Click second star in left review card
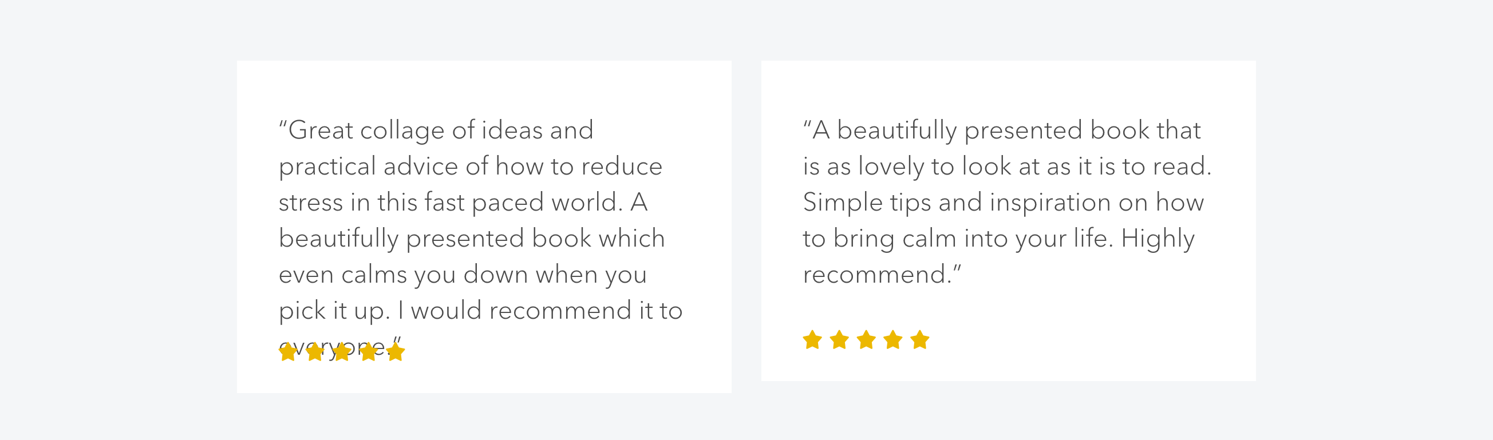 coord(315,351)
